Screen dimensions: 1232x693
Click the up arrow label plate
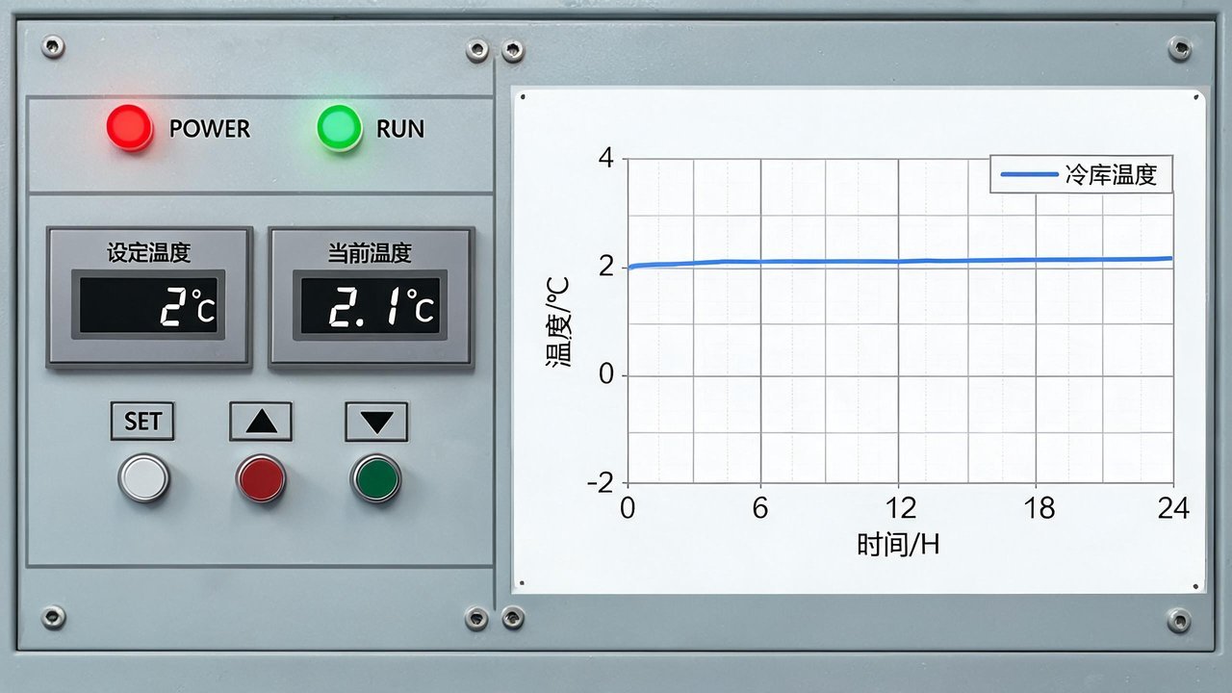pos(261,422)
